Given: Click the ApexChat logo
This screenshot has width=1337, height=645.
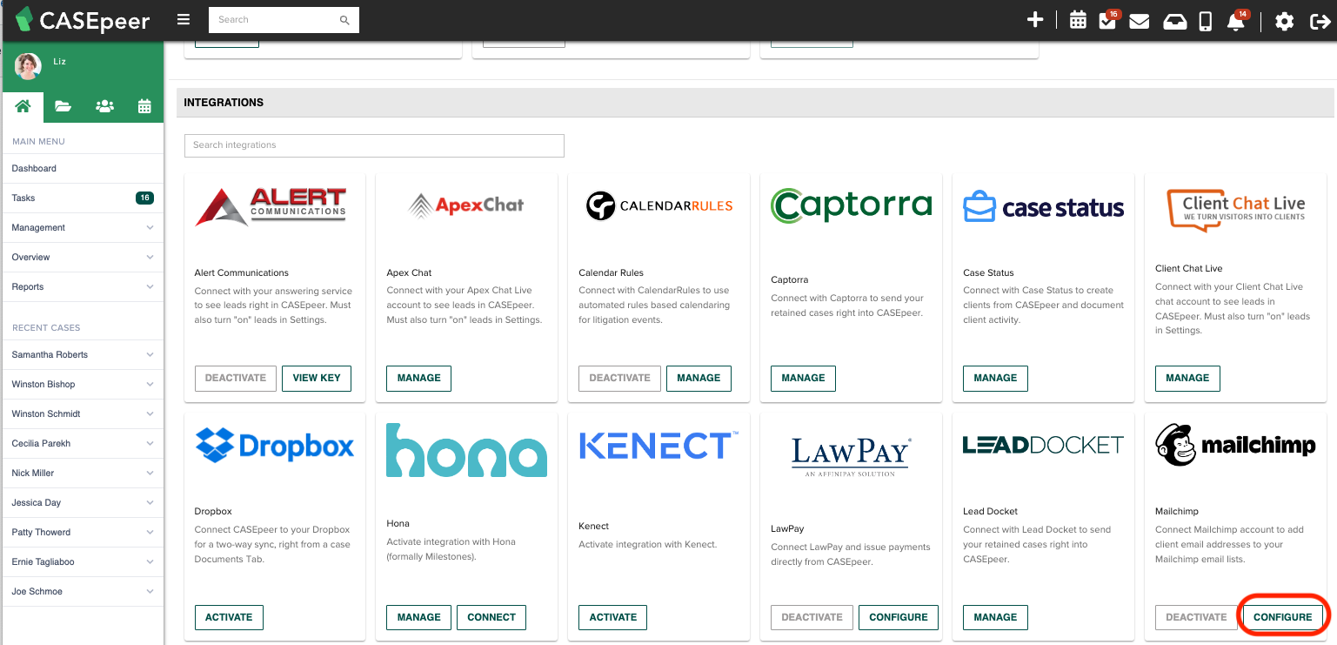Looking at the screenshot, I should tap(466, 205).
